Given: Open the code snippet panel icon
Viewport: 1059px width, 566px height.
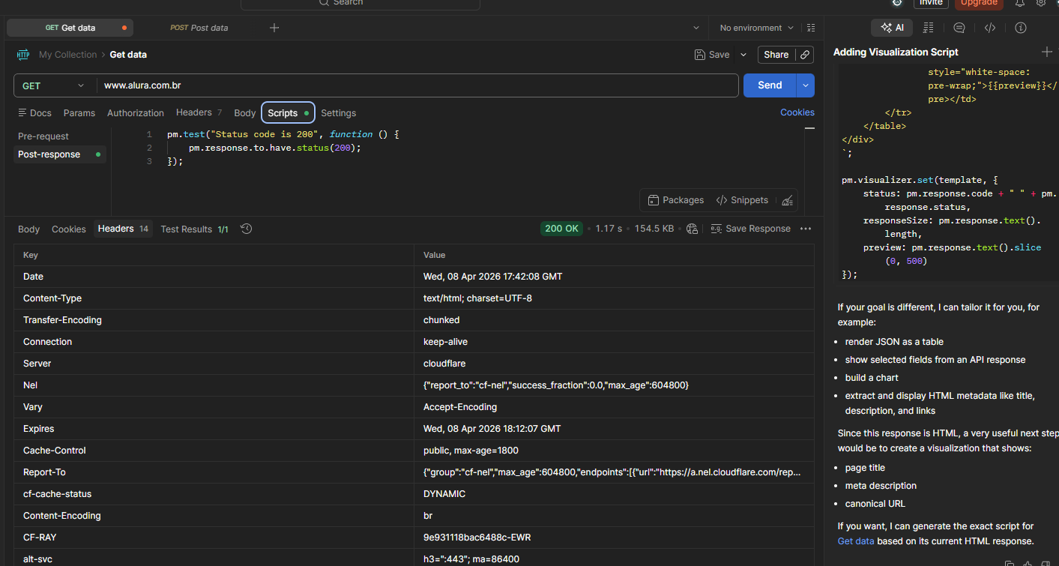Looking at the screenshot, I should [989, 28].
